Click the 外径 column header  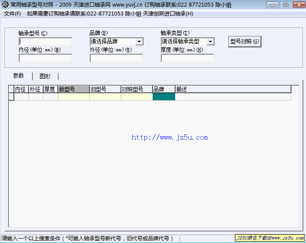(x=36, y=89)
